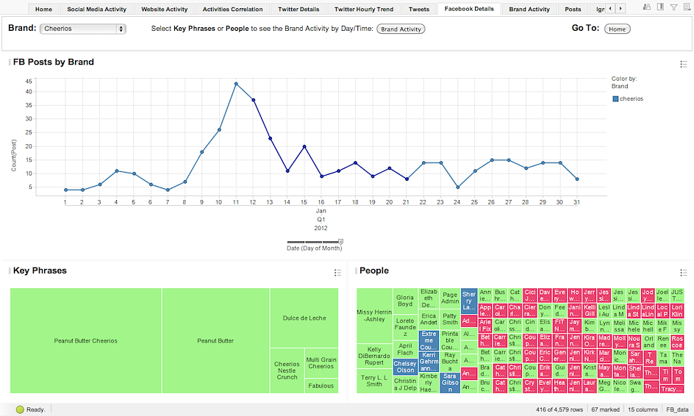Screen dimensions: 694x416
Task: Select the Dulce de Leche tile
Action: click(304, 318)
